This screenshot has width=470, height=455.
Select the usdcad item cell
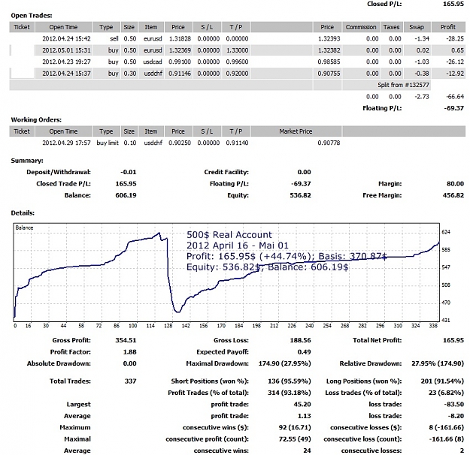point(153,62)
